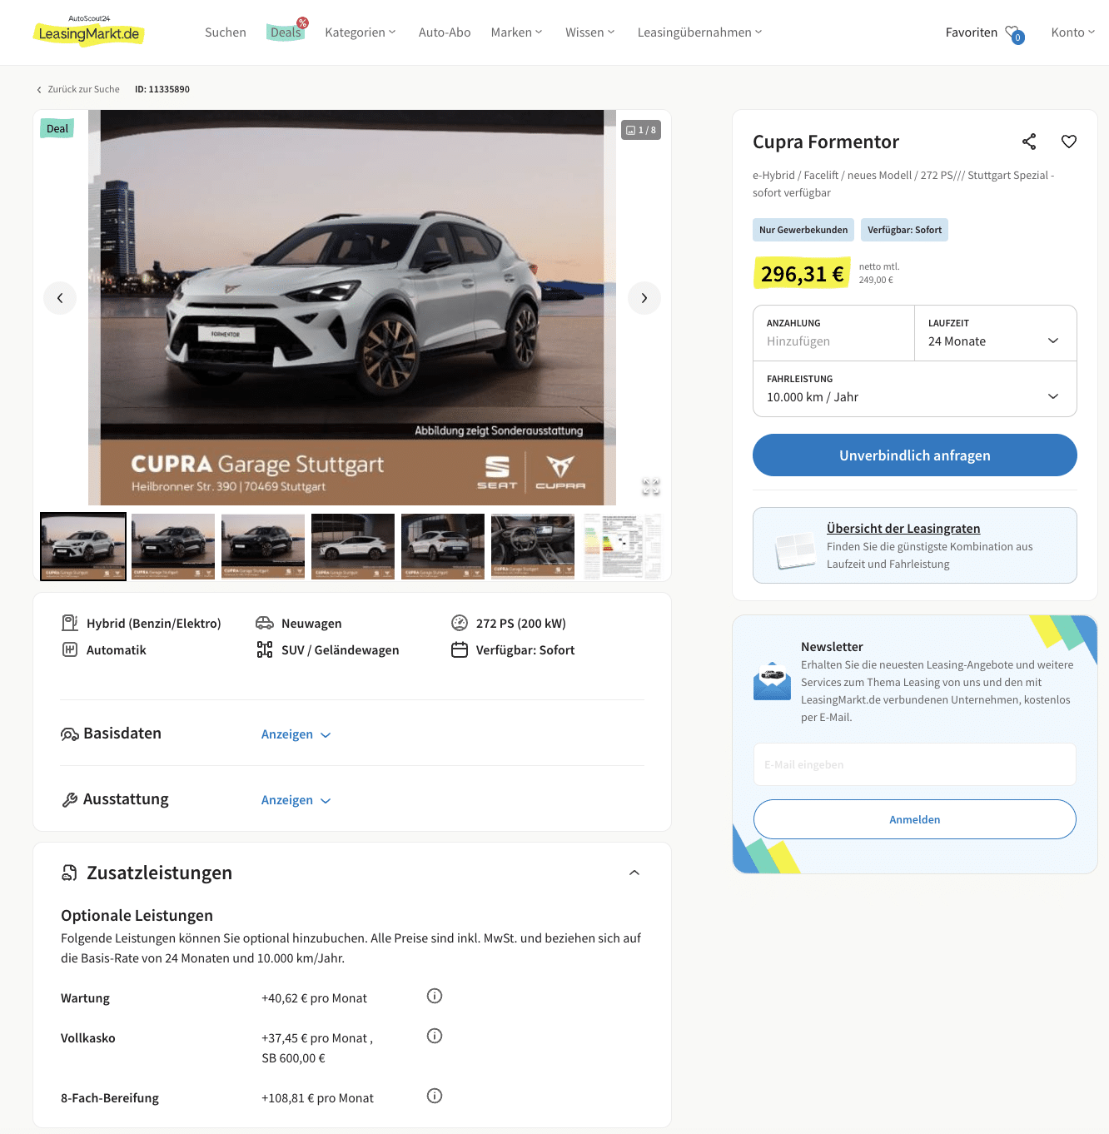
Task: Open the Deals navigation item
Action: [286, 32]
